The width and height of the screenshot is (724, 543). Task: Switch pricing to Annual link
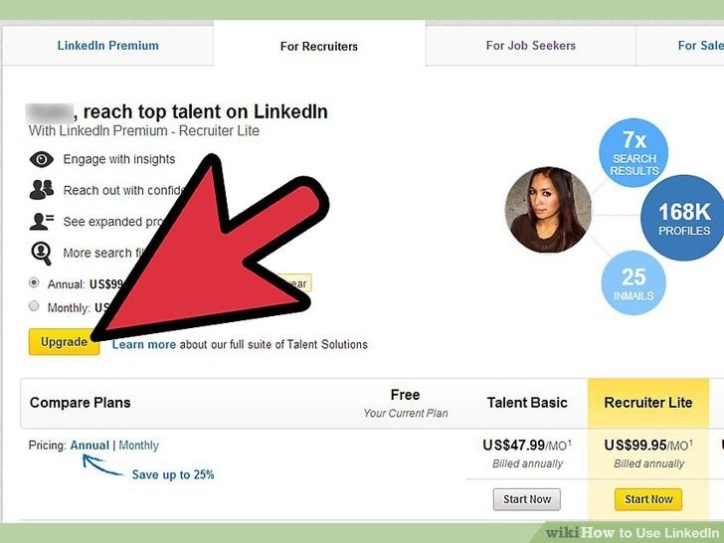[90, 446]
